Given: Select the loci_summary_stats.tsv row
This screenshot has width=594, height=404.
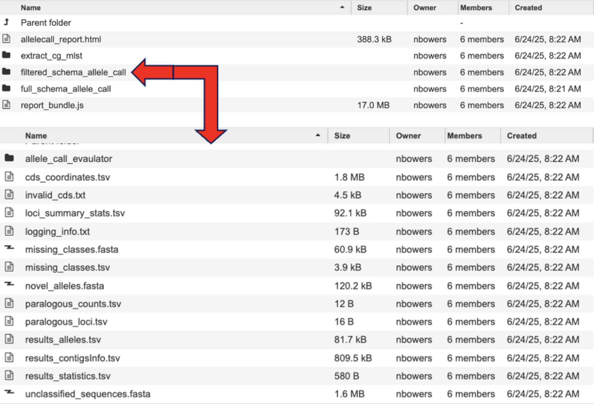Looking at the screenshot, I should (x=75, y=213).
